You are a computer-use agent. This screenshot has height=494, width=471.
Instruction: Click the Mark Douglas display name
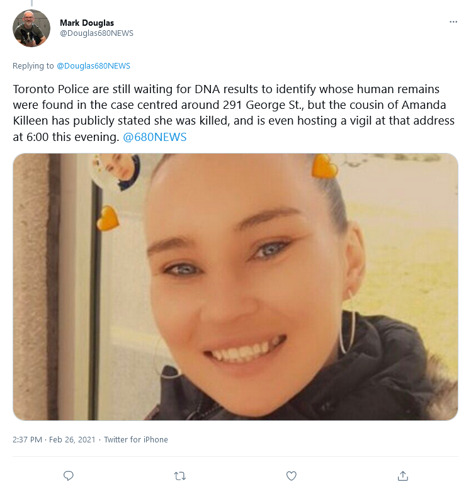pos(87,23)
